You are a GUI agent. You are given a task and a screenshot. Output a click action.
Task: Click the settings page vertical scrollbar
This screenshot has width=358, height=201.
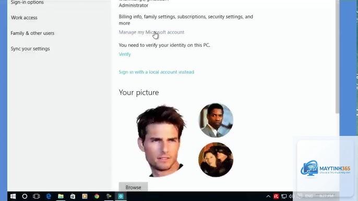coord(337,57)
